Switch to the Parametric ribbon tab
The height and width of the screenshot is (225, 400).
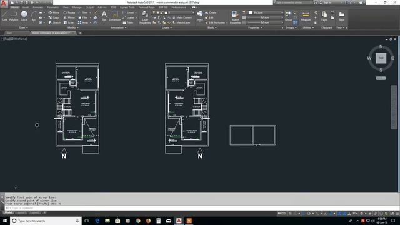pyautogui.click(x=52, y=7)
